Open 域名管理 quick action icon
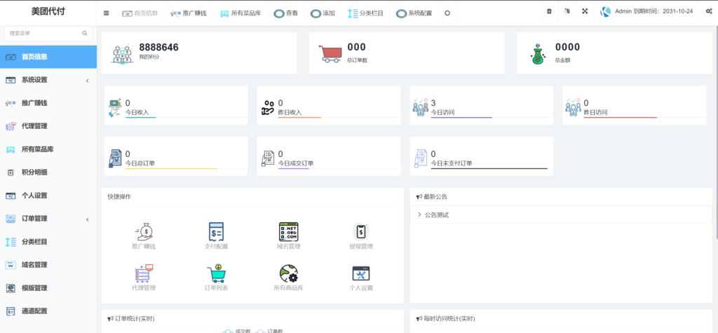This screenshot has height=333, width=718. point(289,232)
